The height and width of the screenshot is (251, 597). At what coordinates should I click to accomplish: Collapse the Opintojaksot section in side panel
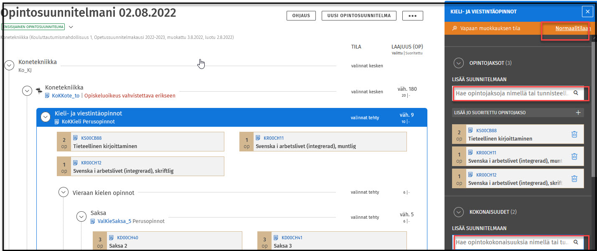click(x=459, y=63)
